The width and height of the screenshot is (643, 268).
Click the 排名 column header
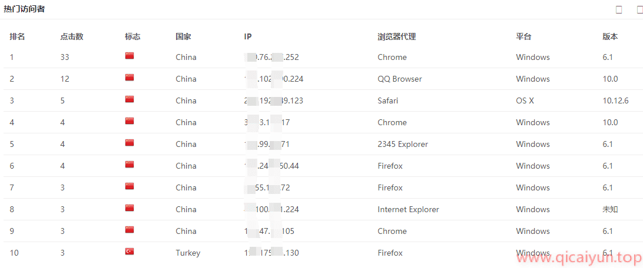[x=17, y=36]
